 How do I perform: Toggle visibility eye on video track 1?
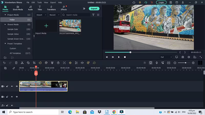17,97
